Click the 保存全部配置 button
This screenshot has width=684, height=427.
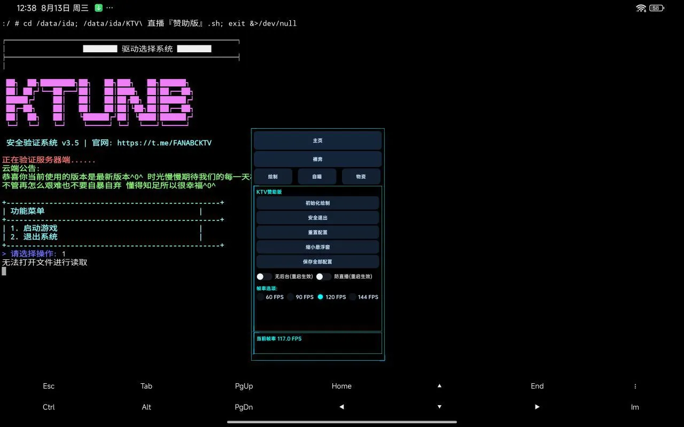pyautogui.click(x=317, y=262)
